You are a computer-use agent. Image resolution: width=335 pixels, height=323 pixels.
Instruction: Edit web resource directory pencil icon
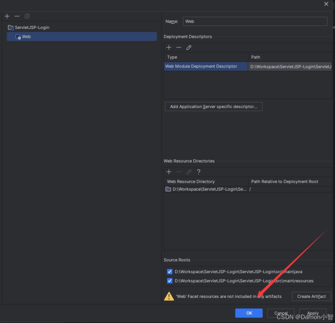click(x=189, y=172)
